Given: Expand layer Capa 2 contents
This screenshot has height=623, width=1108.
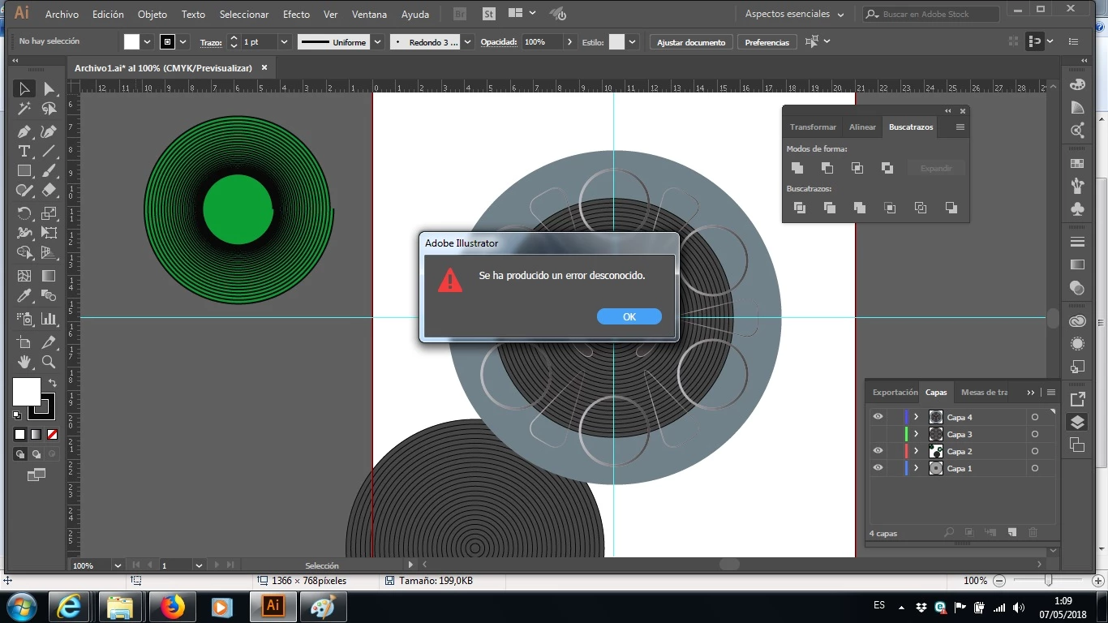Looking at the screenshot, I should click(917, 451).
